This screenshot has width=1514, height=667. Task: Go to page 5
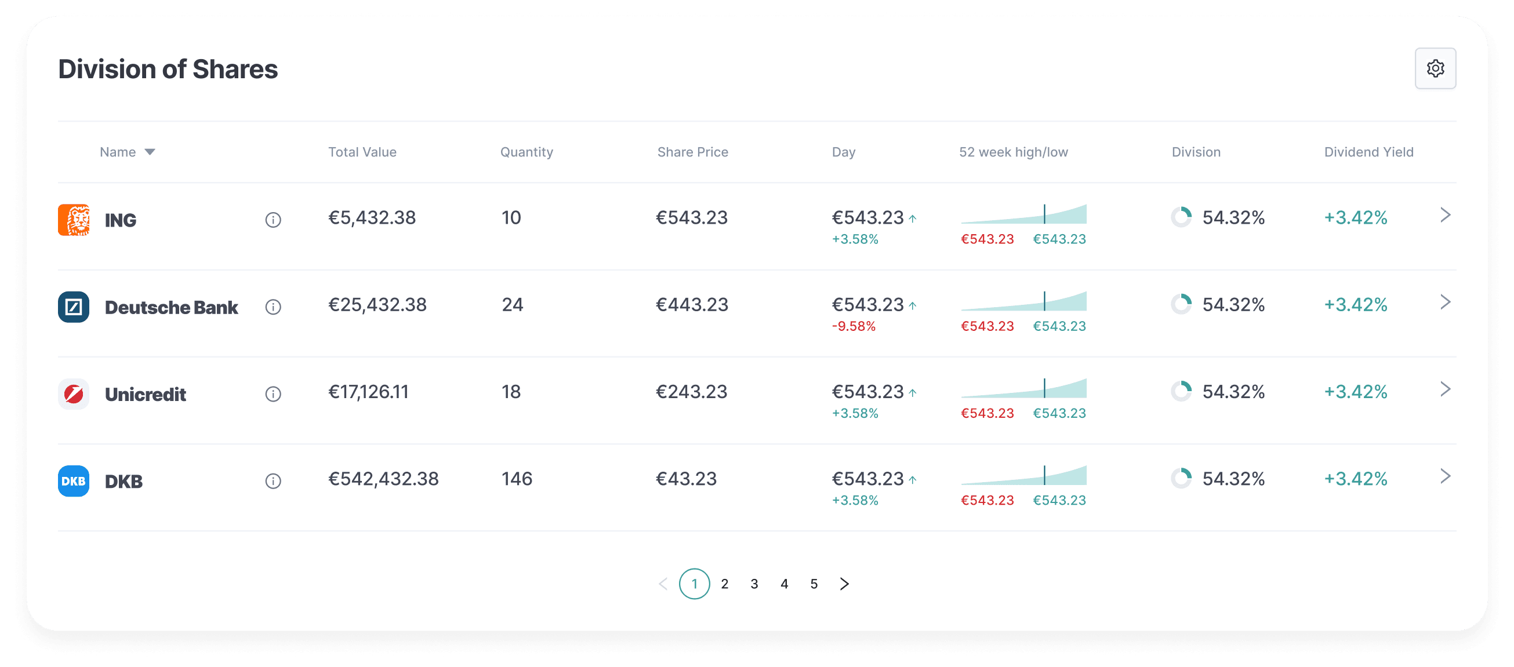click(x=814, y=584)
